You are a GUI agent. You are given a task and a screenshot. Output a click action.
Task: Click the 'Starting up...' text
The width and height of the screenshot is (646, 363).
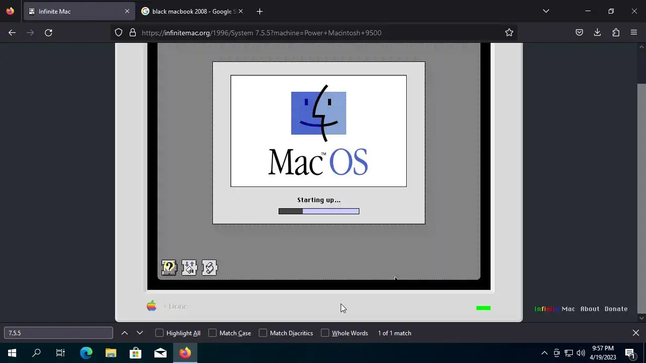click(319, 200)
